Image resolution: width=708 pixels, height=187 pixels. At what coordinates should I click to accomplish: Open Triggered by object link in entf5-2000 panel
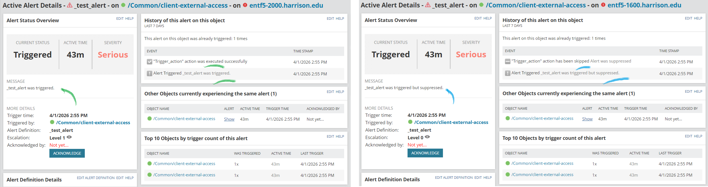click(93, 123)
